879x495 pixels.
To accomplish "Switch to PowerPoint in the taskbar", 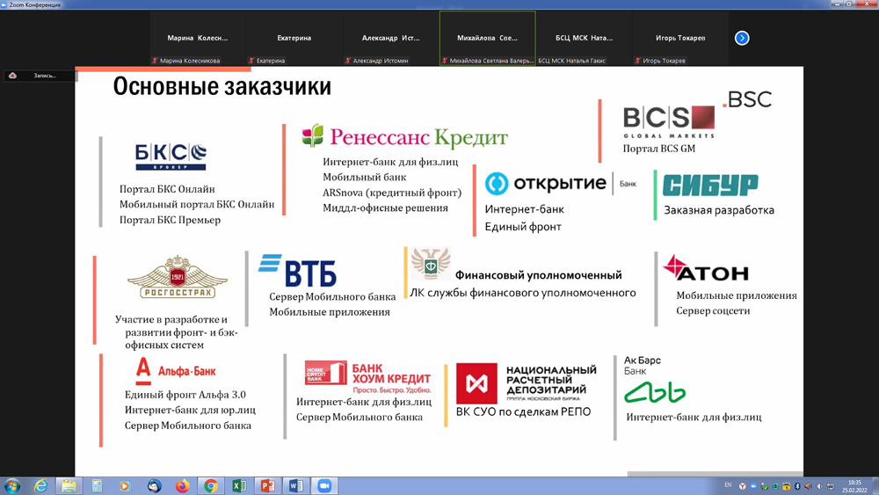I will [x=267, y=486].
